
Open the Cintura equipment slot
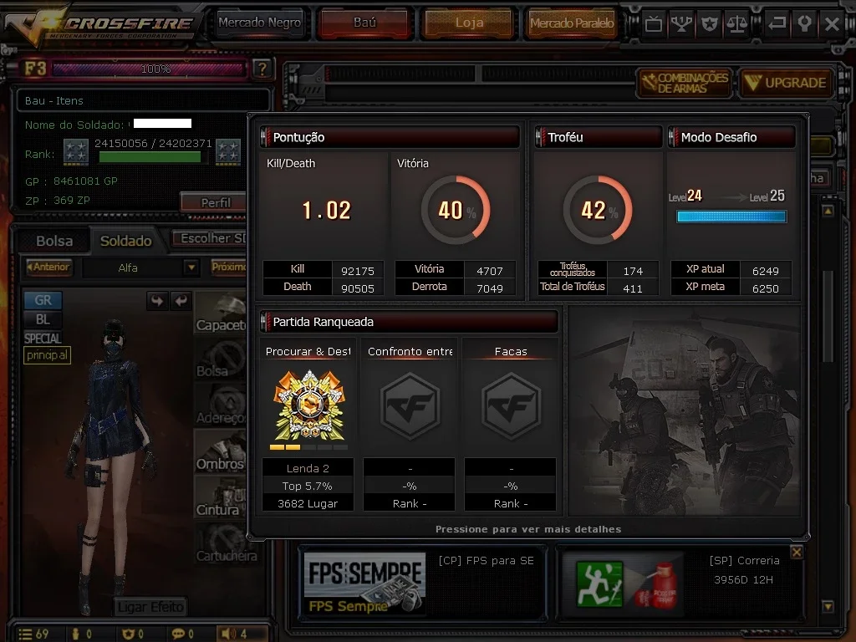220,497
